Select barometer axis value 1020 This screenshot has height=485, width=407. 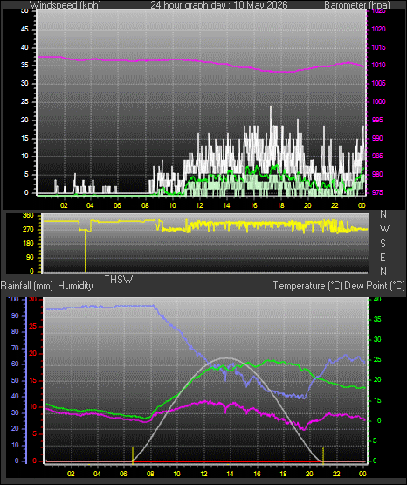378,29
